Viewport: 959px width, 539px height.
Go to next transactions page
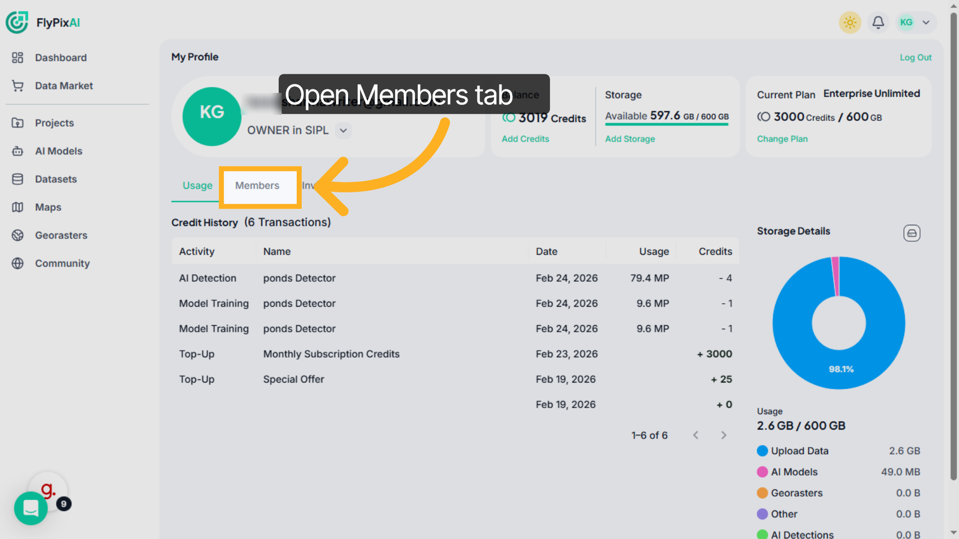[724, 435]
